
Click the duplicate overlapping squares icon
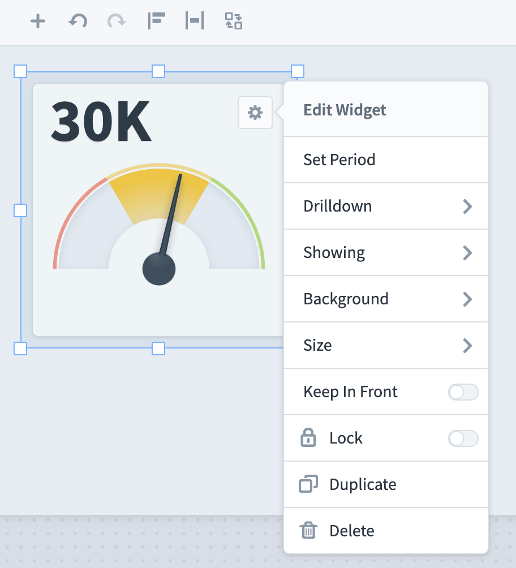(x=308, y=484)
